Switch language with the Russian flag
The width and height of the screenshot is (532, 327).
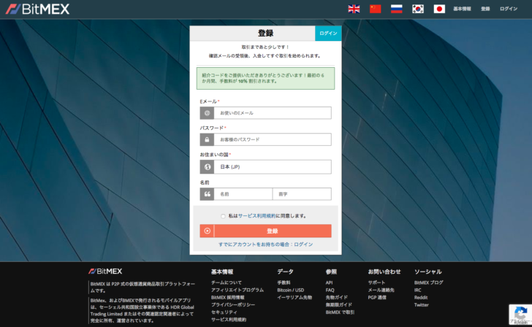click(397, 9)
